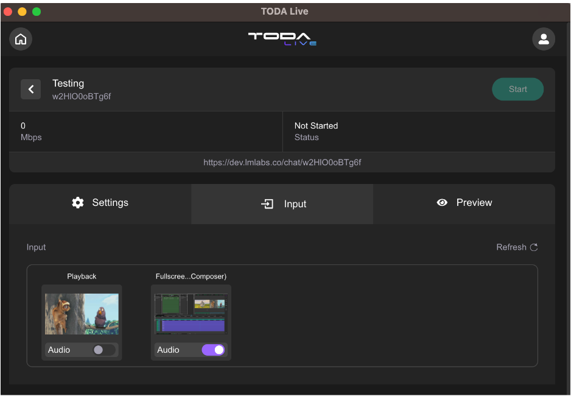Click the stream ID w2HlO0oBTg6f under Testing
The width and height of the screenshot is (571, 396).
tap(82, 96)
